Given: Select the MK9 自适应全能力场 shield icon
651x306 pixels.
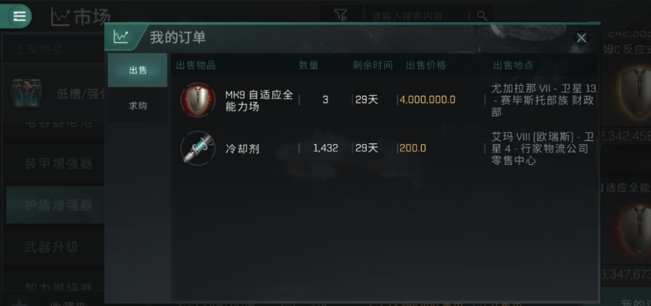Looking at the screenshot, I should [198, 100].
